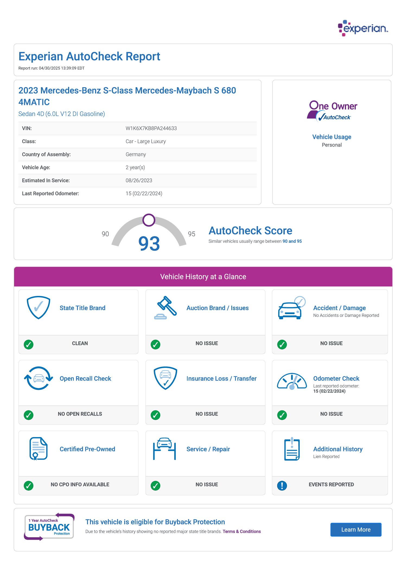This screenshot has width=406, height=575.
Task: Click the Auction Brand gavel icon
Action: point(165,308)
